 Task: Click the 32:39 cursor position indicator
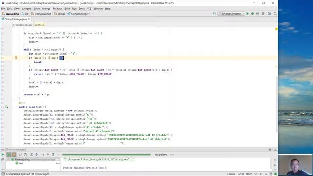241,174
